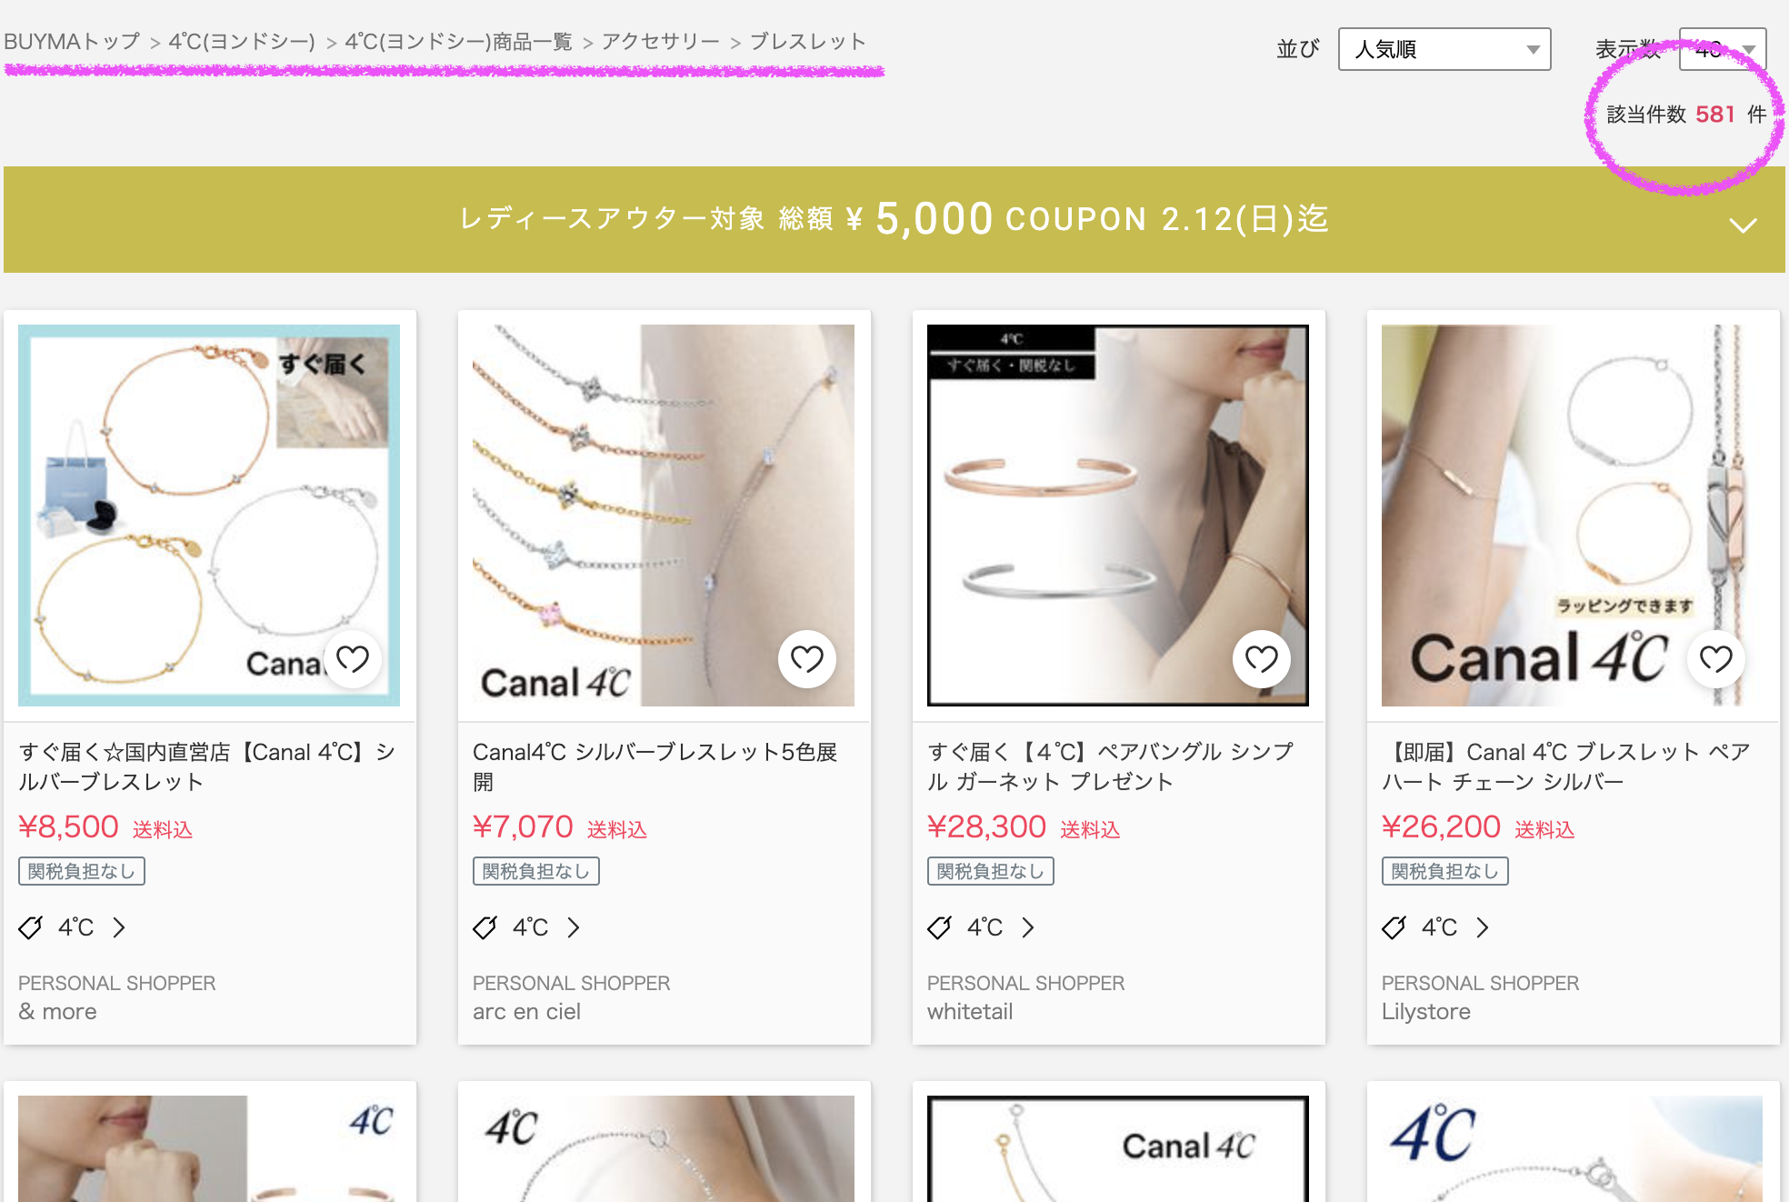Click the yellow coupon banner
The height and width of the screenshot is (1202, 1789).
(x=894, y=219)
